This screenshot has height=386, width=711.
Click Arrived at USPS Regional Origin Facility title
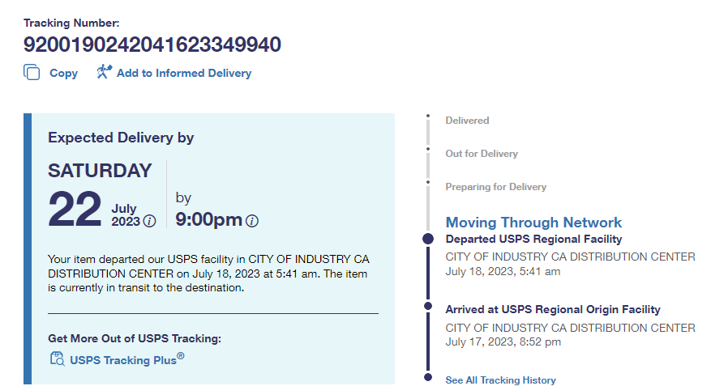pyautogui.click(x=553, y=309)
